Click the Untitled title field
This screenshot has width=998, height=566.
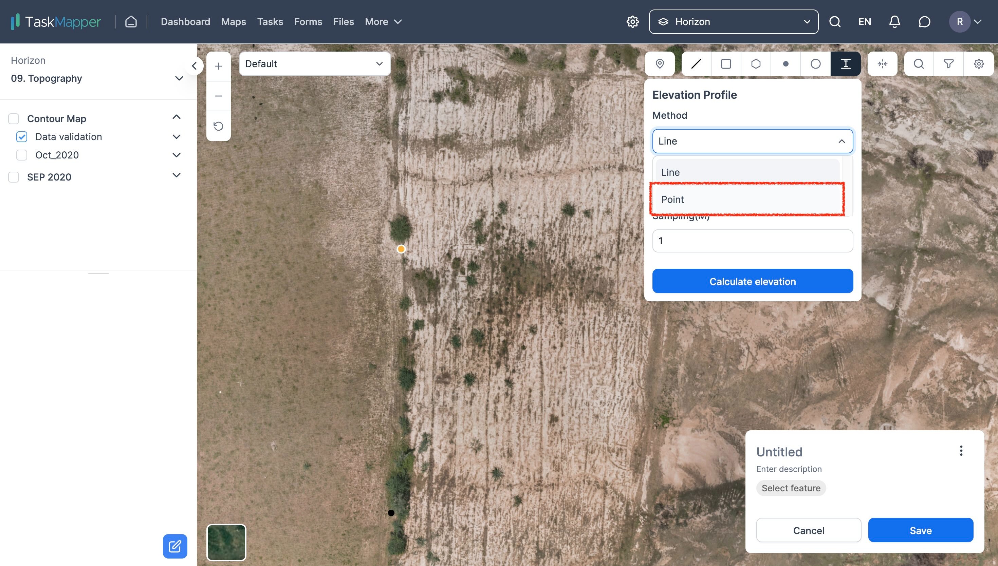coord(779,452)
